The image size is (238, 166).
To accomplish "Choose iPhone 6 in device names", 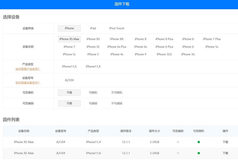I will click(x=188, y=47).
